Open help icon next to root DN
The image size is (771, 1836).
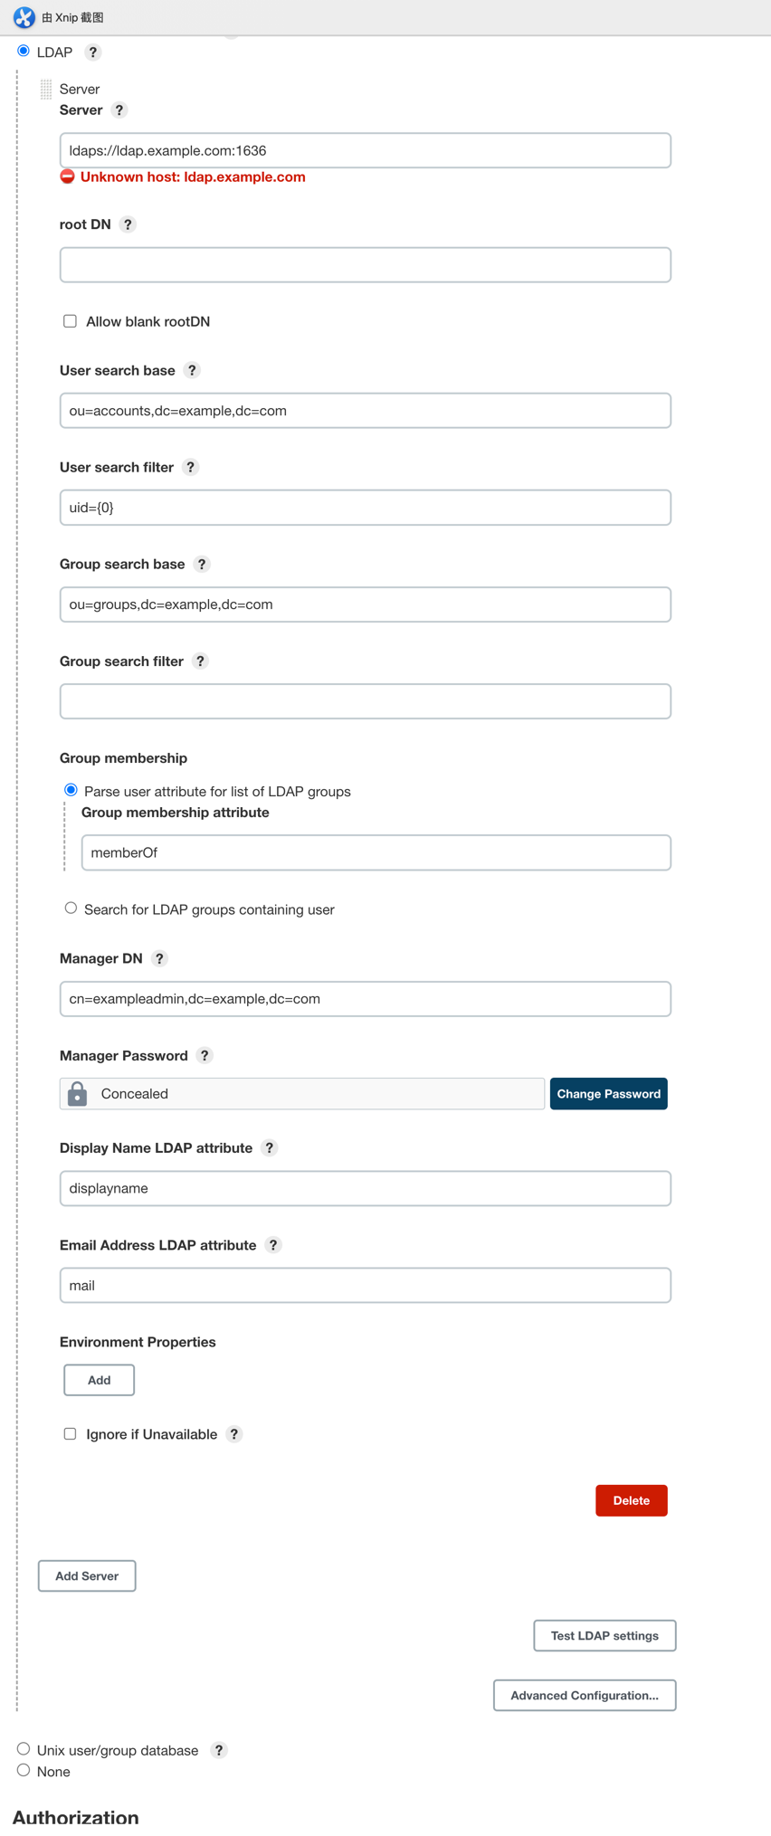coord(128,224)
